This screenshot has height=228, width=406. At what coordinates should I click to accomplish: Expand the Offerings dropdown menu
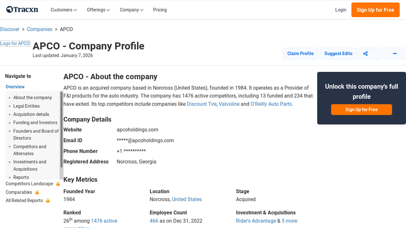pyautogui.click(x=98, y=10)
